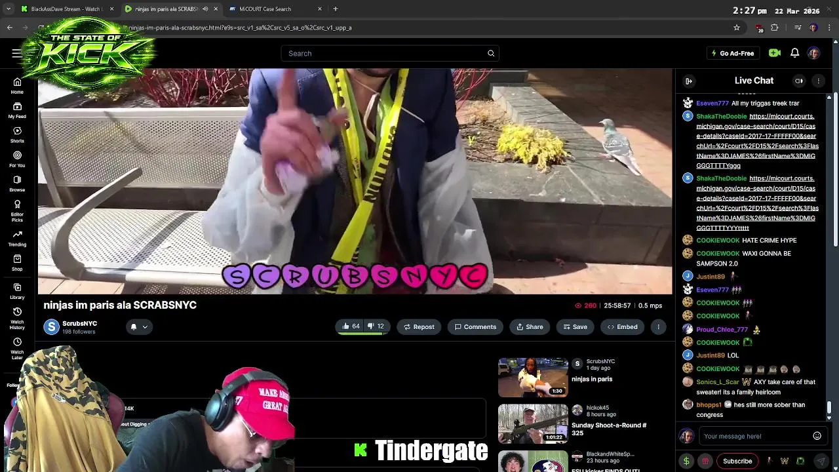839x472 pixels.
Task: Bookmark this page with the star icon
Action: coord(737,28)
